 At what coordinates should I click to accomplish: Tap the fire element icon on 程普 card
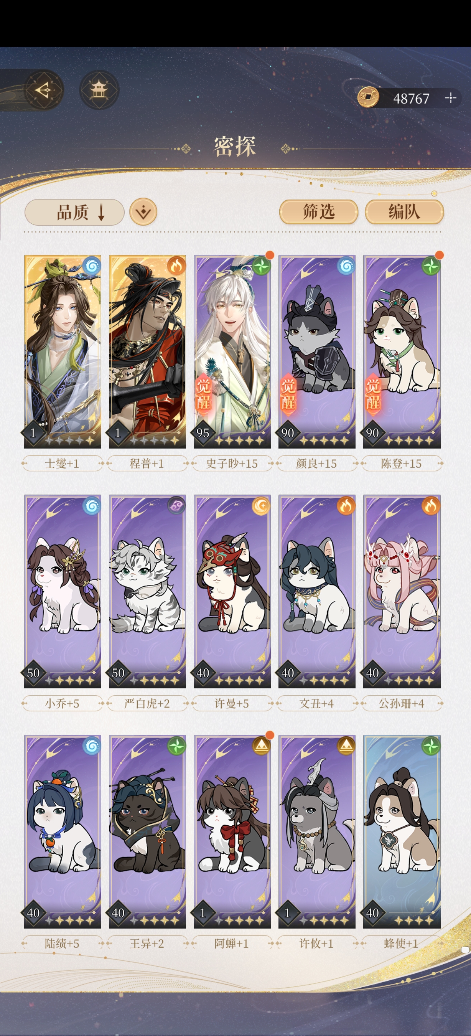tap(176, 266)
